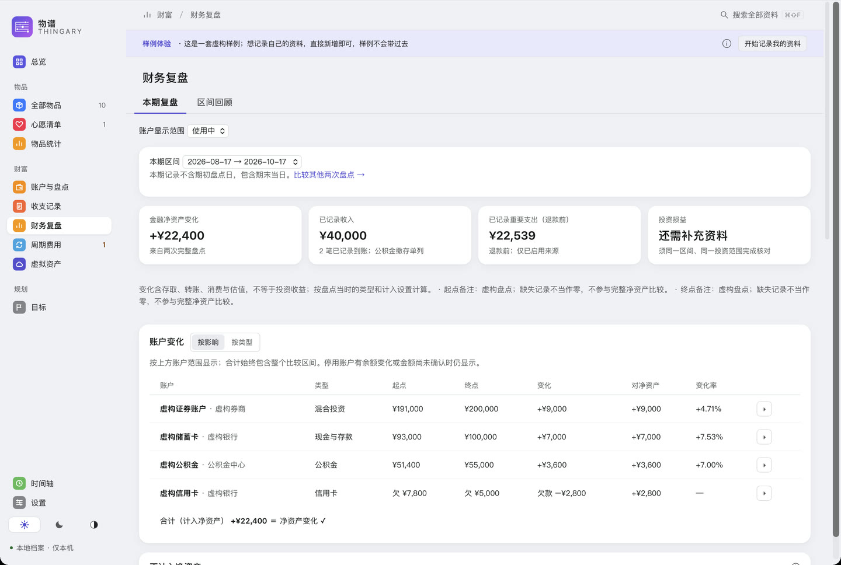Expand 虚构公积金 row details

click(764, 465)
